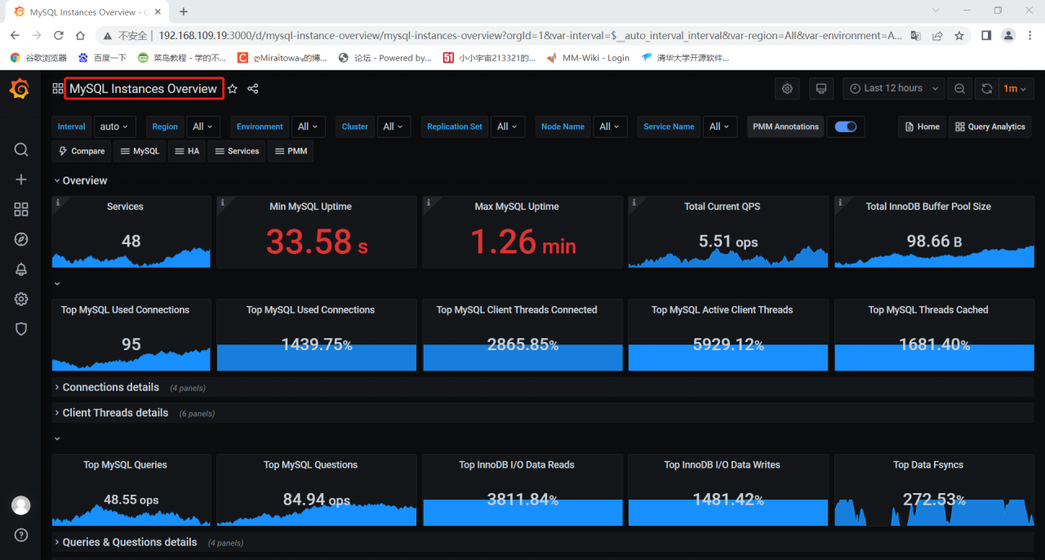Viewport: 1045px width, 560px height.
Task: Click the Grafana logo icon
Action: point(20,89)
